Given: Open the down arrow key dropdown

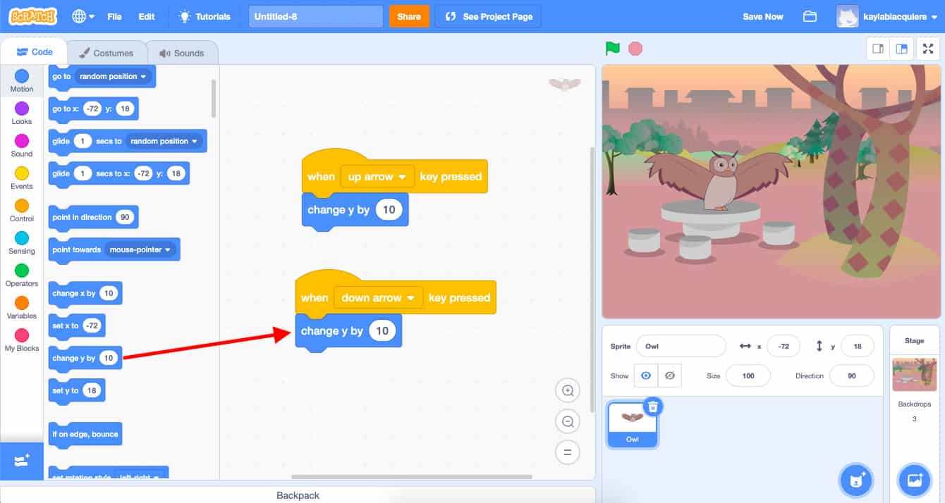Looking at the screenshot, I should click(x=378, y=297).
